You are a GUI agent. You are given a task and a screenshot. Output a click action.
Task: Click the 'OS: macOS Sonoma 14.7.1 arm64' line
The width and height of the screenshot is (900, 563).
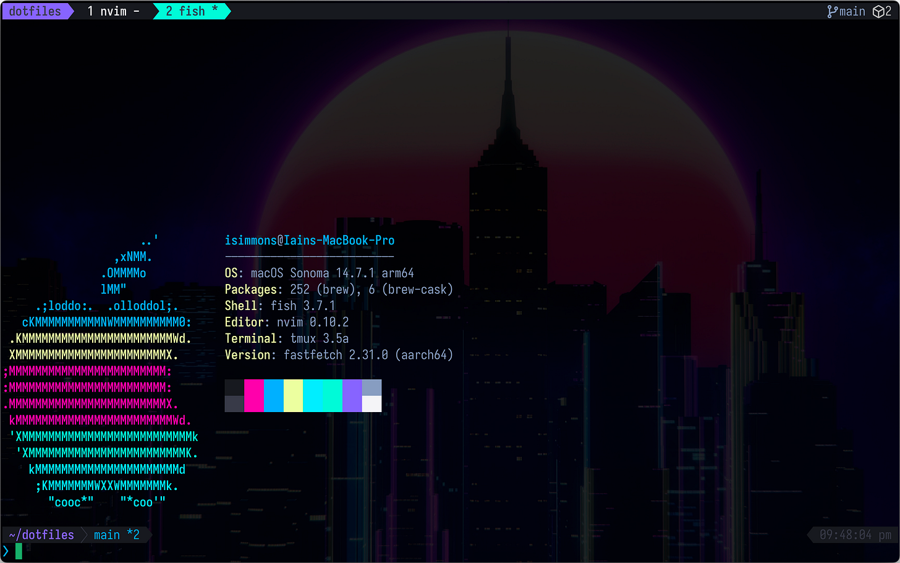320,273
